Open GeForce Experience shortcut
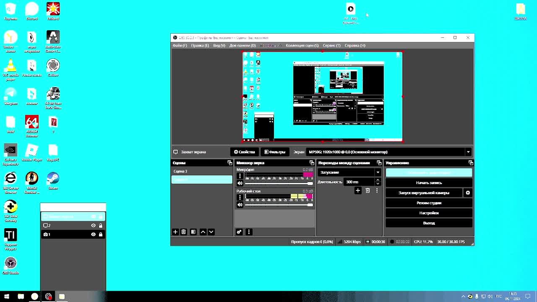Viewport: 537px width, 302px height. (10, 154)
